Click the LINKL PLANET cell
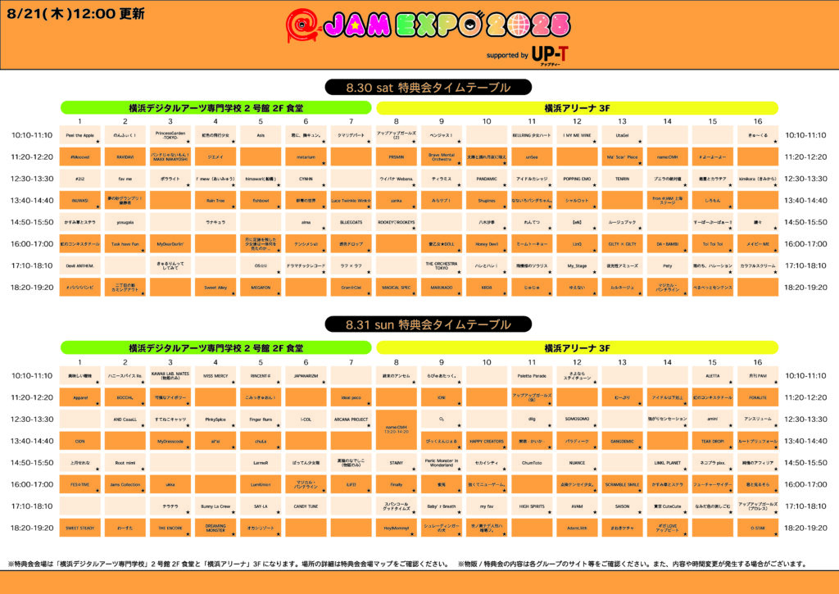 [667, 463]
